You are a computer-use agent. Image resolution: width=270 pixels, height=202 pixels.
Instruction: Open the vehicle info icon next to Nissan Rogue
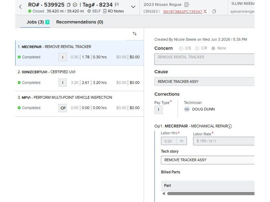(x=187, y=5)
